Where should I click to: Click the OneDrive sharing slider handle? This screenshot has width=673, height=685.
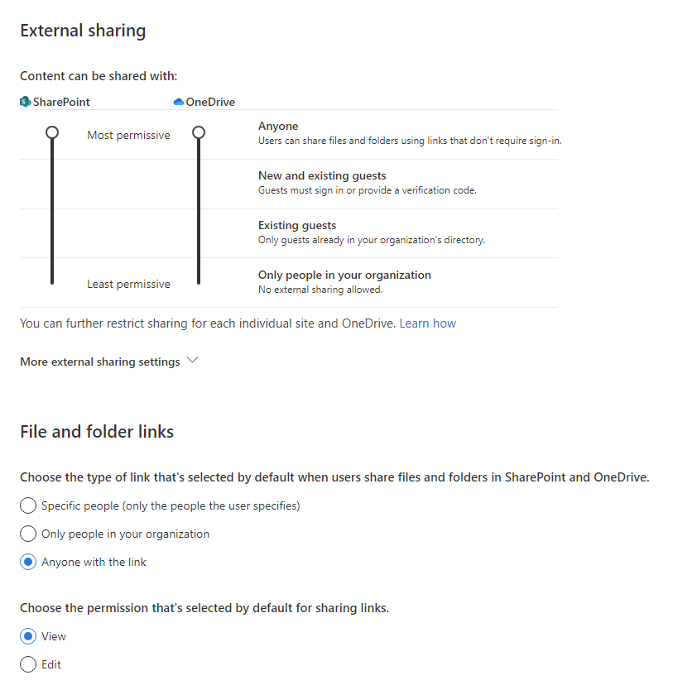coord(198,132)
